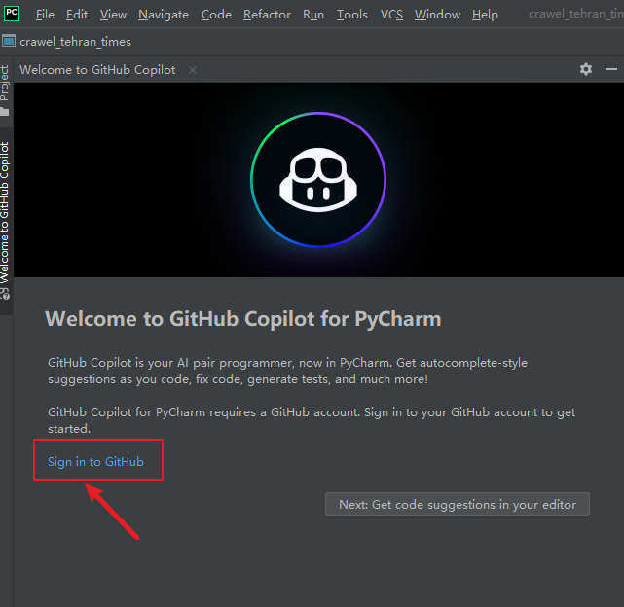Click the crawel_tehran_times project breadcrumb
The height and width of the screenshot is (607, 624).
(75, 42)
